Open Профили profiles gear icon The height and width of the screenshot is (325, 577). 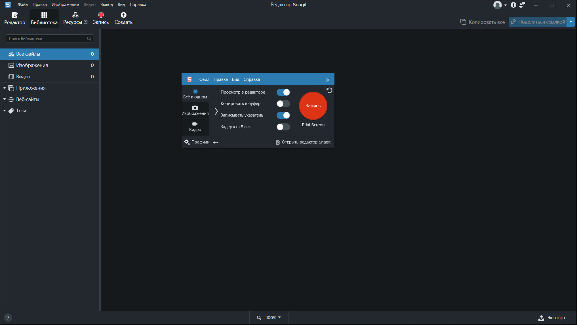tap(187, 142)
